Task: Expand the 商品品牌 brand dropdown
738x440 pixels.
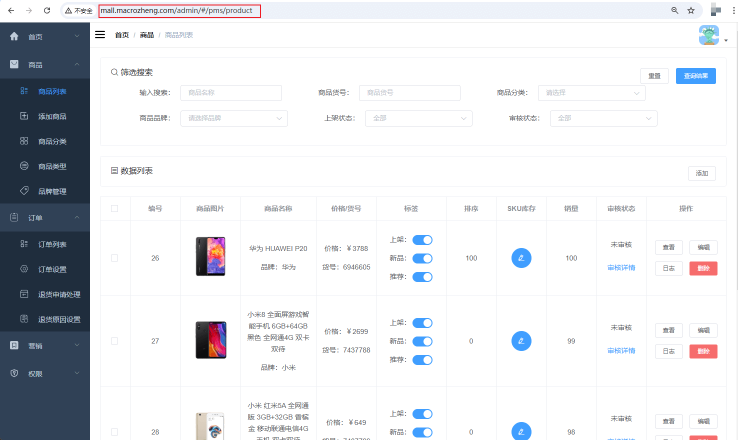Action: click(233, 118)
